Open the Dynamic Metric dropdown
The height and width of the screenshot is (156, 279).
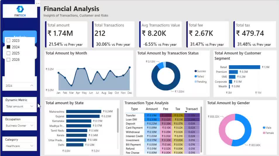pyautogui.click(x=19, y=107)
